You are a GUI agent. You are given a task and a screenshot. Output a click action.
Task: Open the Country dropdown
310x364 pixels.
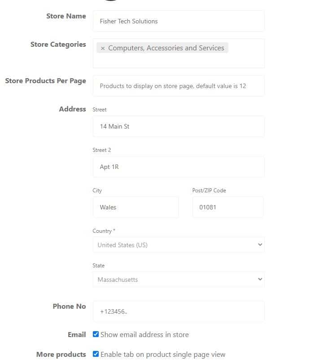[179, 244]
